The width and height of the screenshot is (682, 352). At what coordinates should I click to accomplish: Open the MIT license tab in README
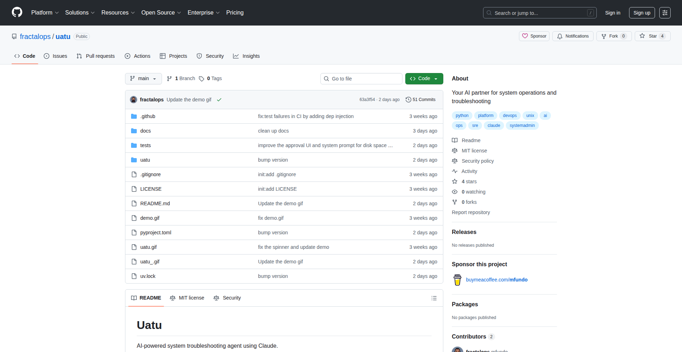(x=187, y=298)
